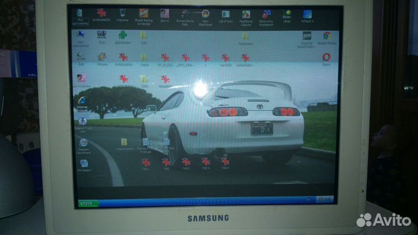
Task: Launch the Call of Duty shortcut
Action: pos(226,16)
